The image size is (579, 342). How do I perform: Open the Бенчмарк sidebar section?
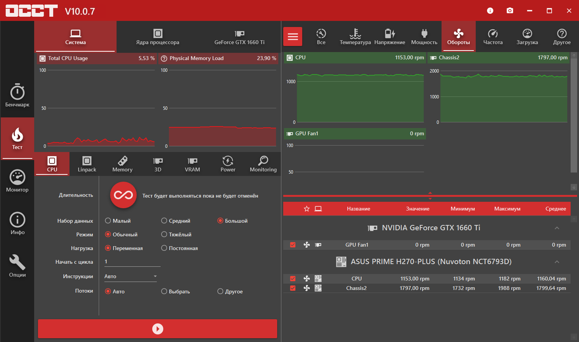(17, 95)
